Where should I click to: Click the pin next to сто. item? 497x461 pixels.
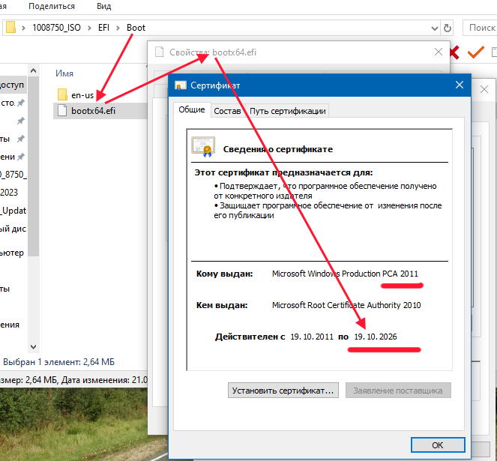21,103
